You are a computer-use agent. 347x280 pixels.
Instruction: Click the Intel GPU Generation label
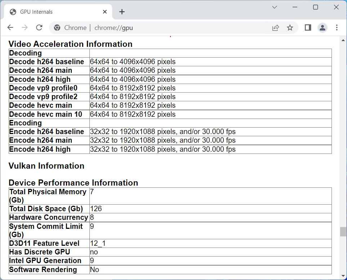(45, 261)
